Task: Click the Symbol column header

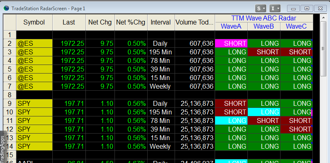Action: point(34,22)
